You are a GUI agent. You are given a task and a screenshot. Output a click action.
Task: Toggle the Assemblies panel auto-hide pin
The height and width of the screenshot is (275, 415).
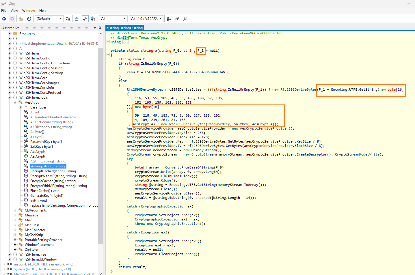pos(100,28)
